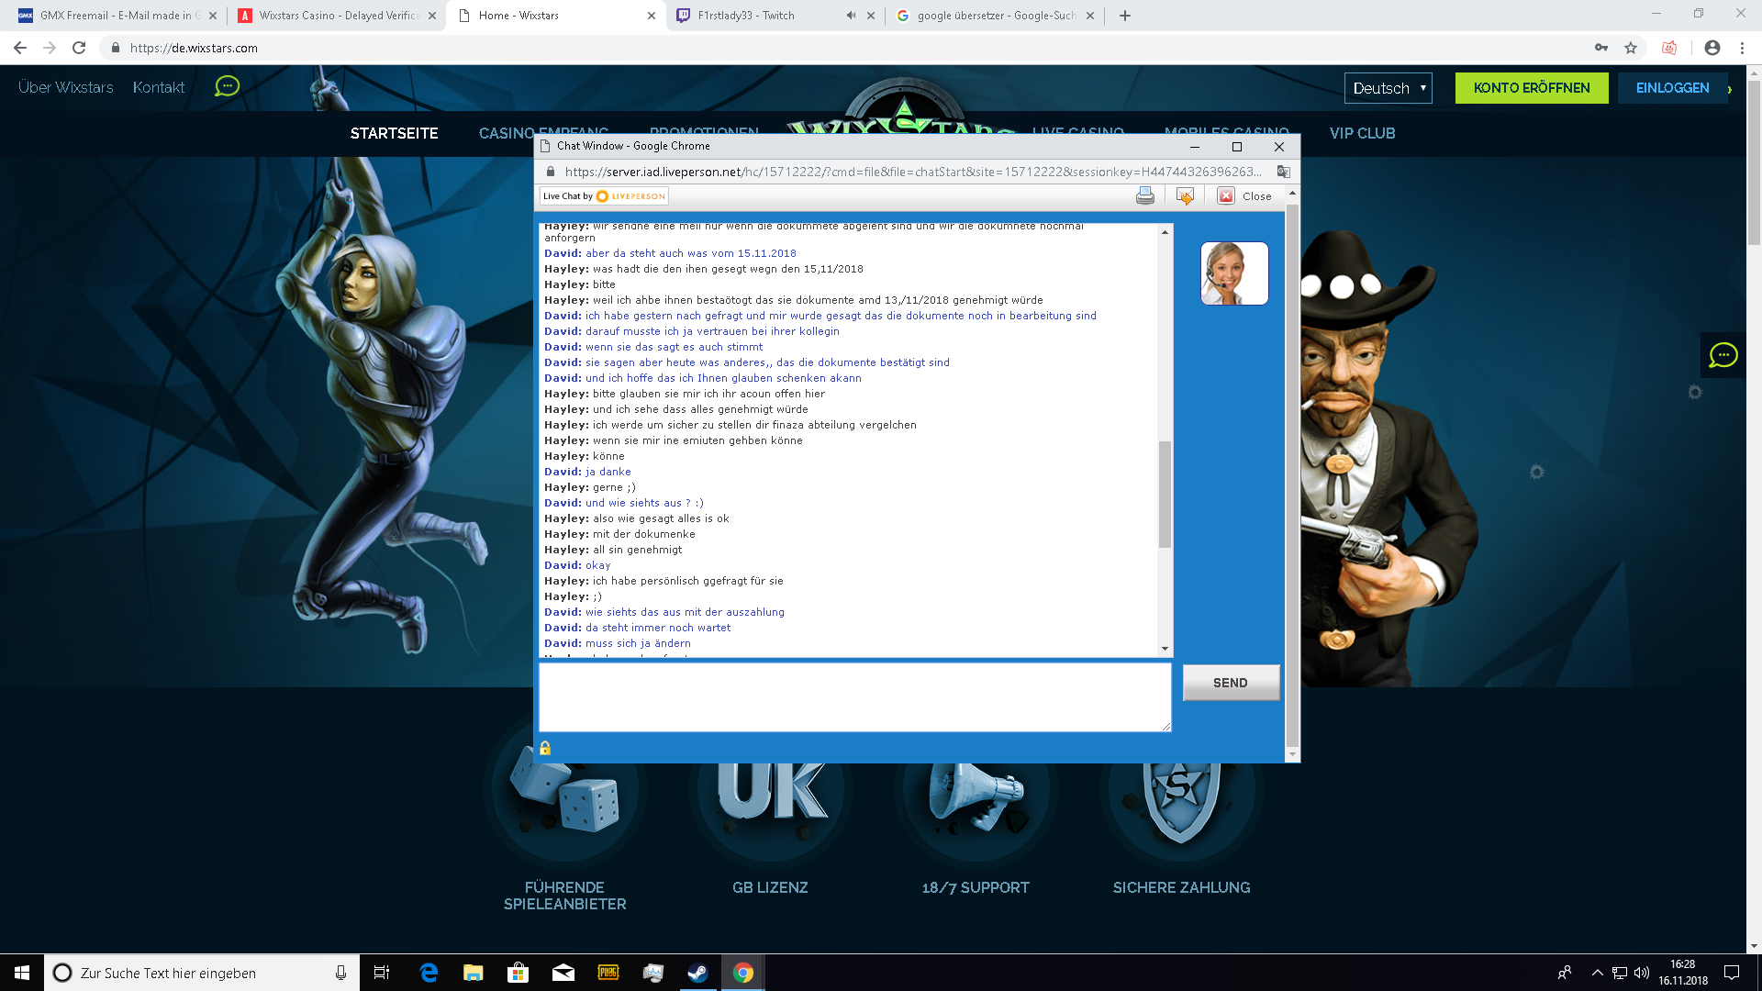Screen dimensions: 1762x991
Task: Click the print icon in chat window
Action: coord(1144,195)
